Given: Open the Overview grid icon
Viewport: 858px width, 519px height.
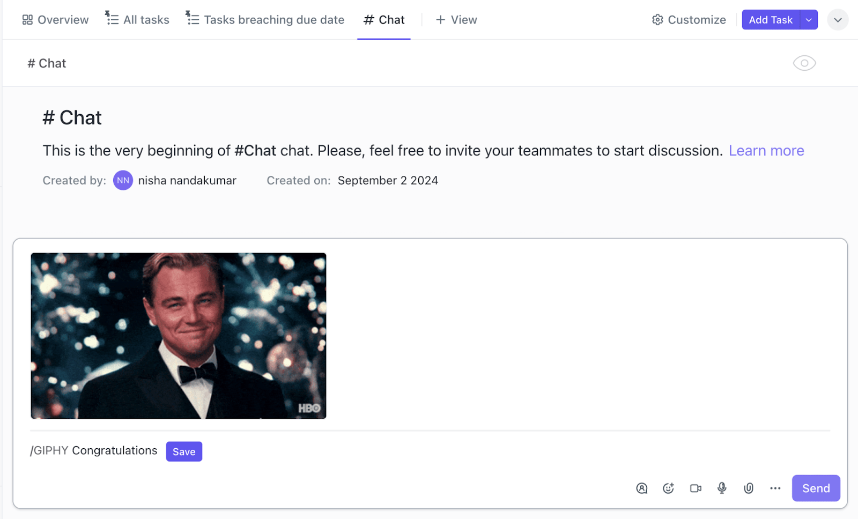Looking at the screenshot, I should [26, 19].
